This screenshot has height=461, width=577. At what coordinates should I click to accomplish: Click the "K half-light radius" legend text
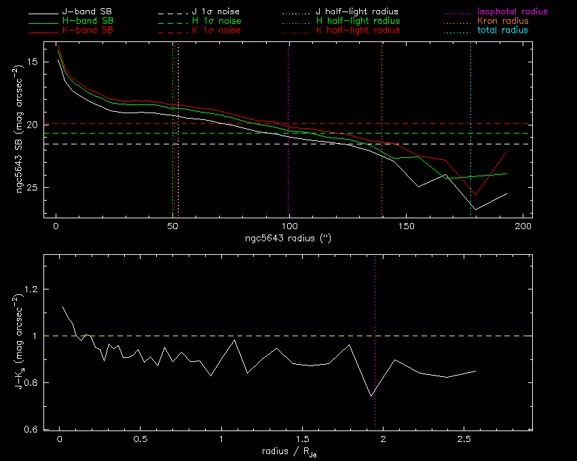(357, 31)
